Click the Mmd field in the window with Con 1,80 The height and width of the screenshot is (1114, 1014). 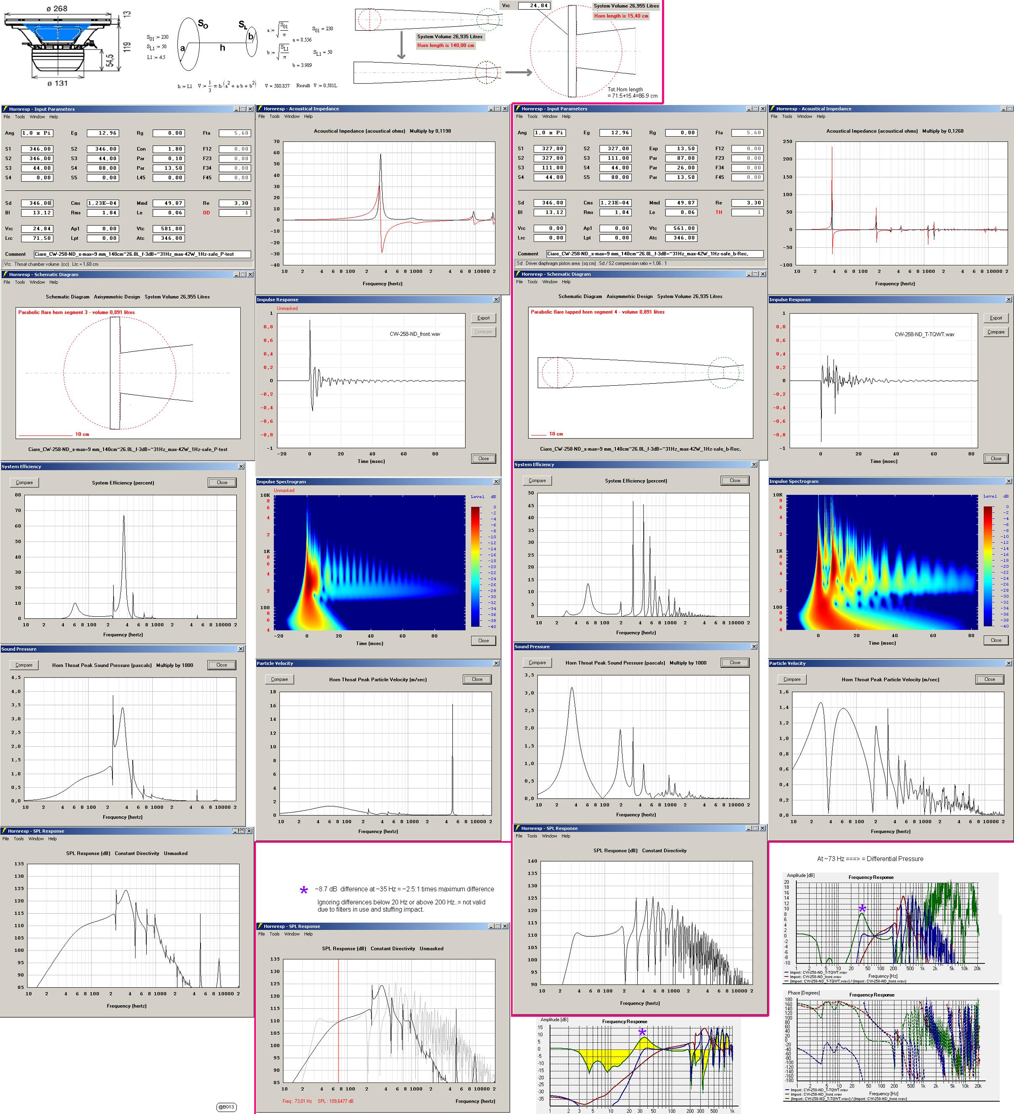click(169, 203)
